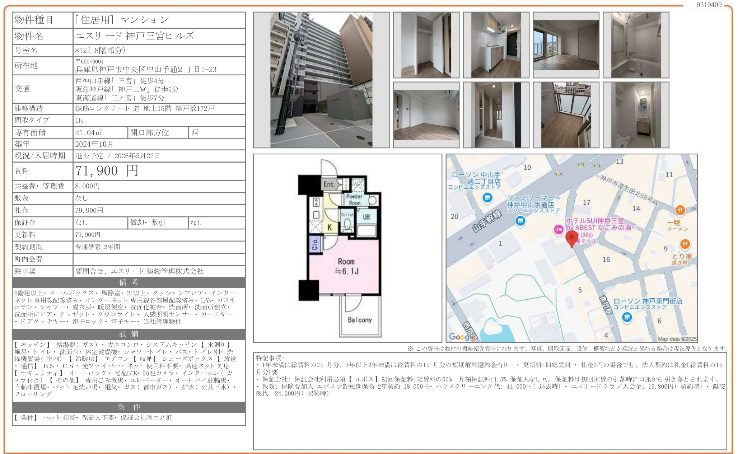This screenshot has width=738, height=454.
Task: Click the orange ramen restaurant marker icon
Action: pyautogui.click(x=680, y=210)
